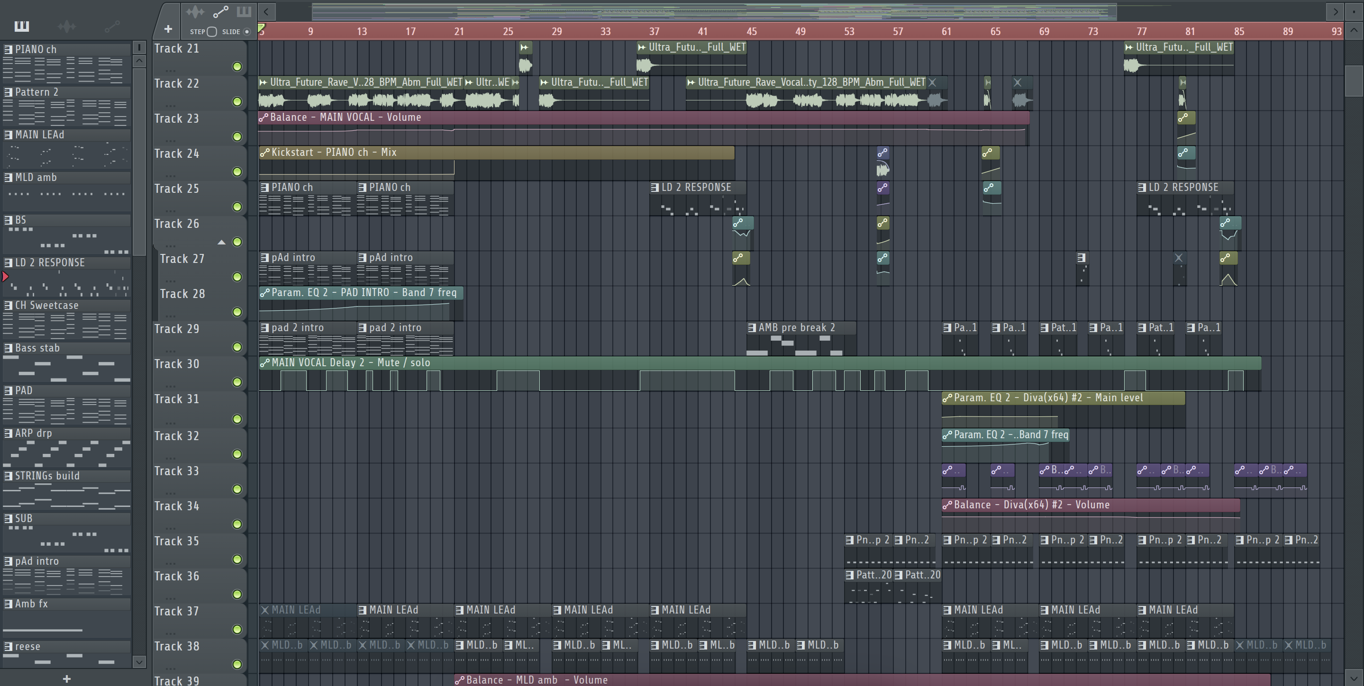Mute Track 30 with its green LED
Image resolution: width=1364 pixels, height=686 pixels.
237,382
